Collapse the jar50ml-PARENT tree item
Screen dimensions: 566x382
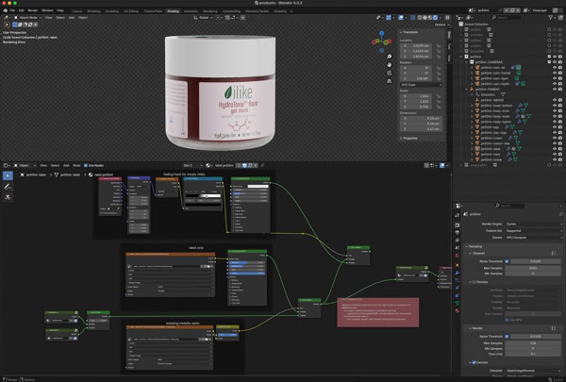tap(467, 90)
